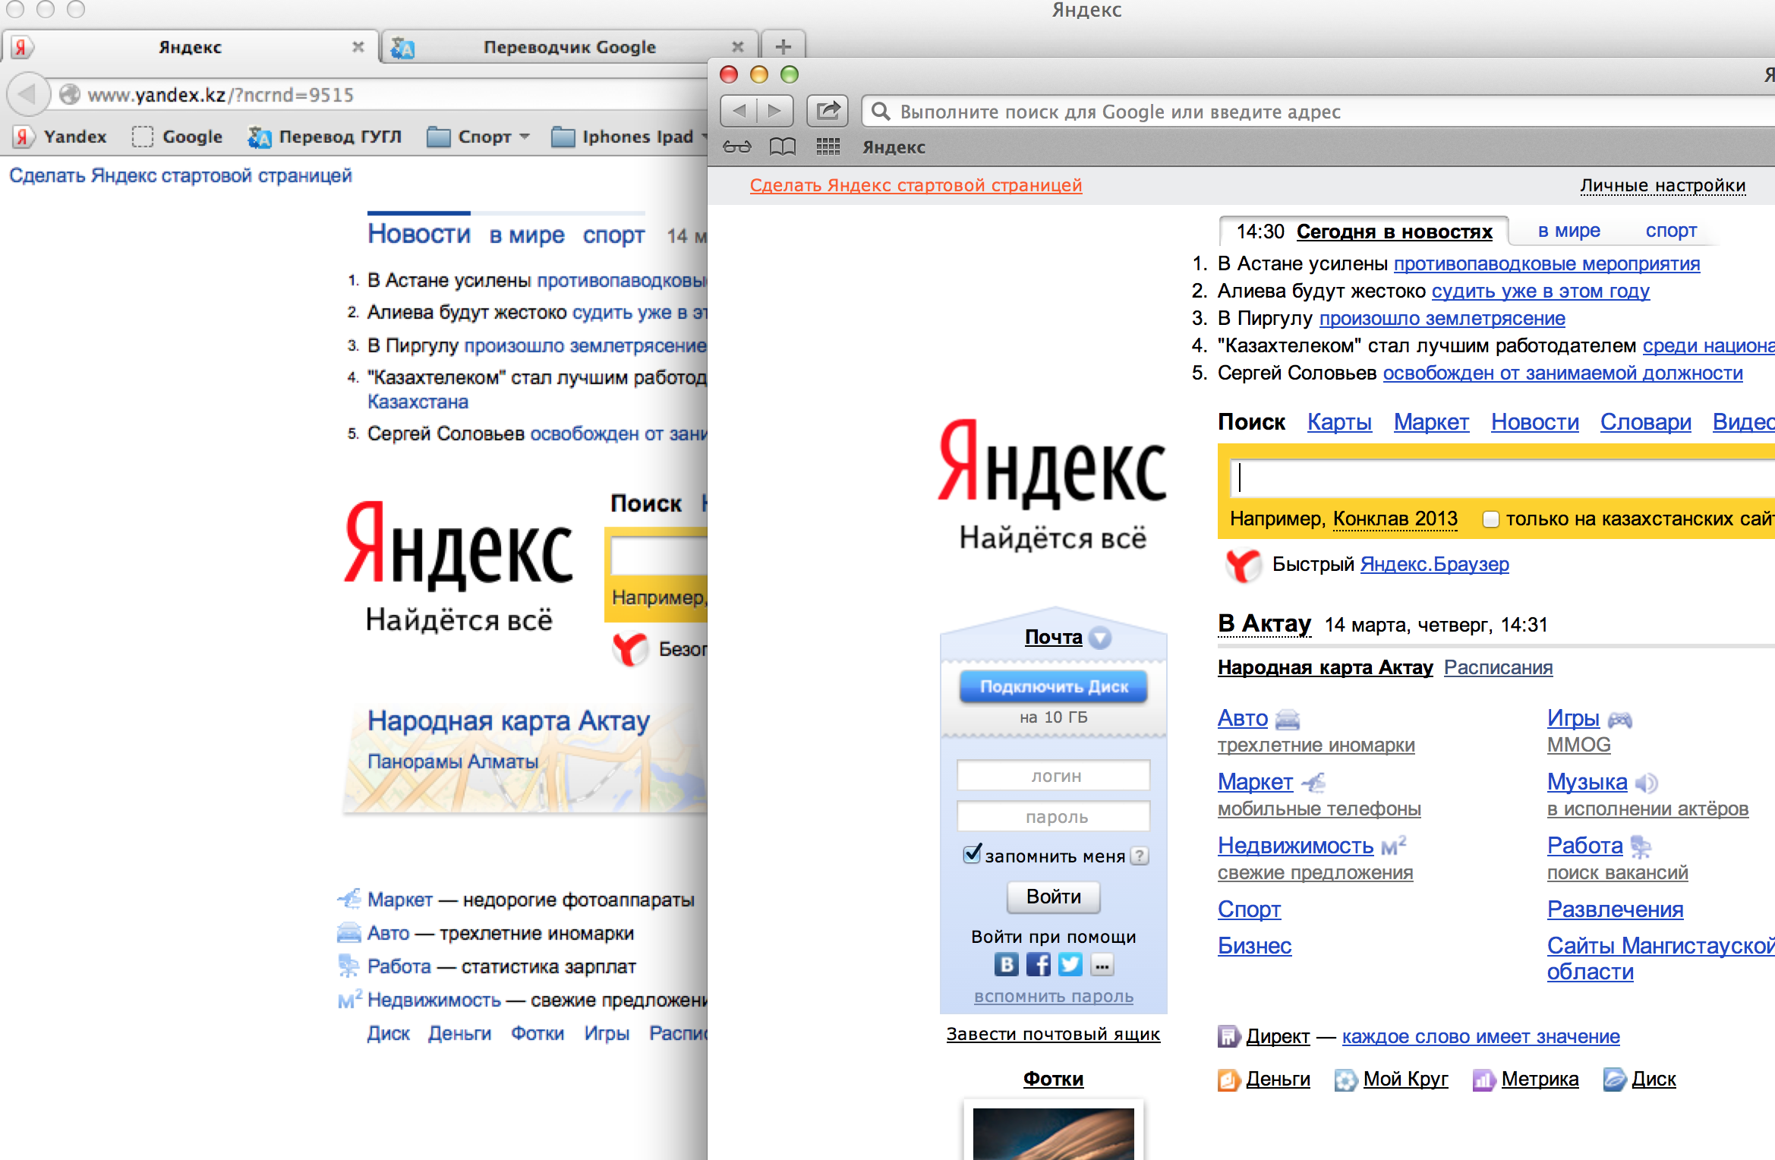This screenshot has width=1775, height=1160.
Task: Click Завести почтовый ящик link
Action: (x=1053, y=1034)
